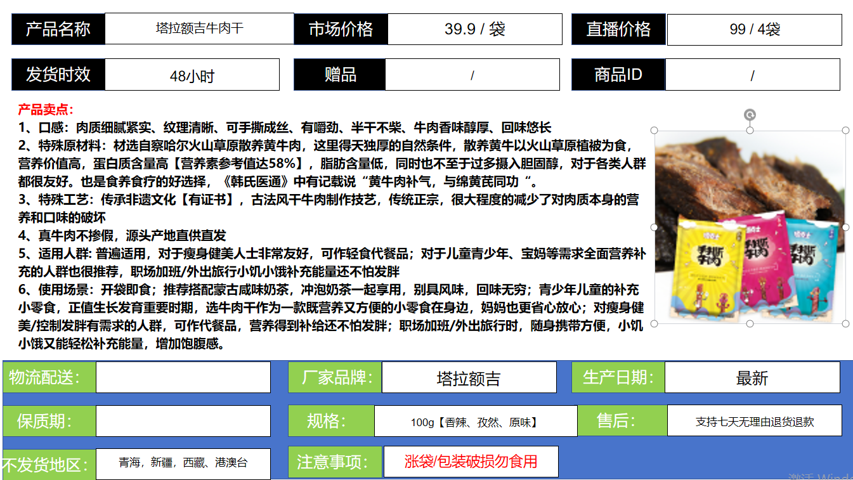853x480 pixels.
Task: Click the red 涨袋/包装破损勿食用 notice text
Action: click(x=471, y=462)
